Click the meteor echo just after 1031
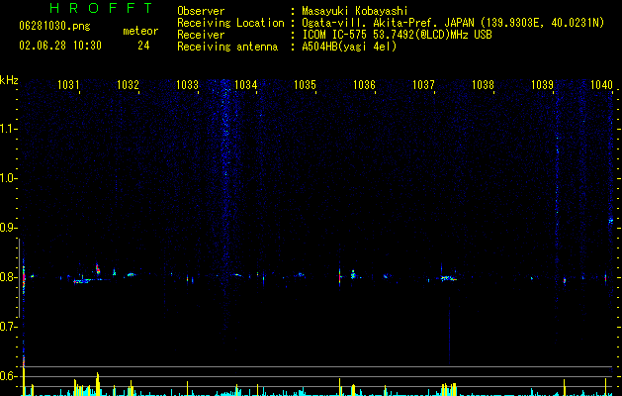This screenshot has width=622, height=396. coord(82,281)
